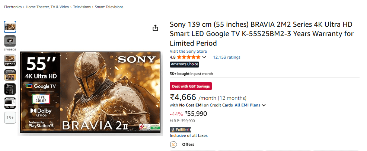Screen dimensions: 367x151
Task: Click the Deal with GST Savings badge
Action: [191, 86]
